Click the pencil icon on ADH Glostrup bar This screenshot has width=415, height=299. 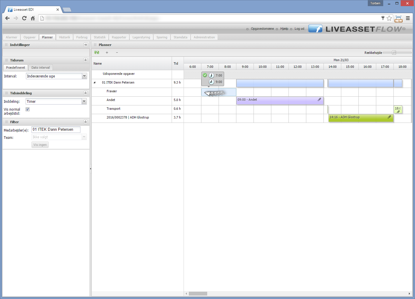tap(389, 117)
